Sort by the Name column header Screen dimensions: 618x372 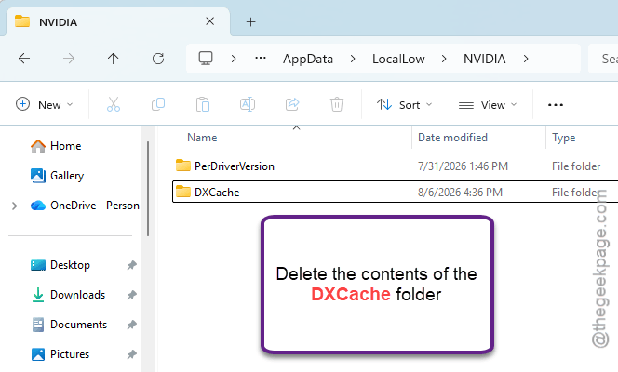coord(202,138)
